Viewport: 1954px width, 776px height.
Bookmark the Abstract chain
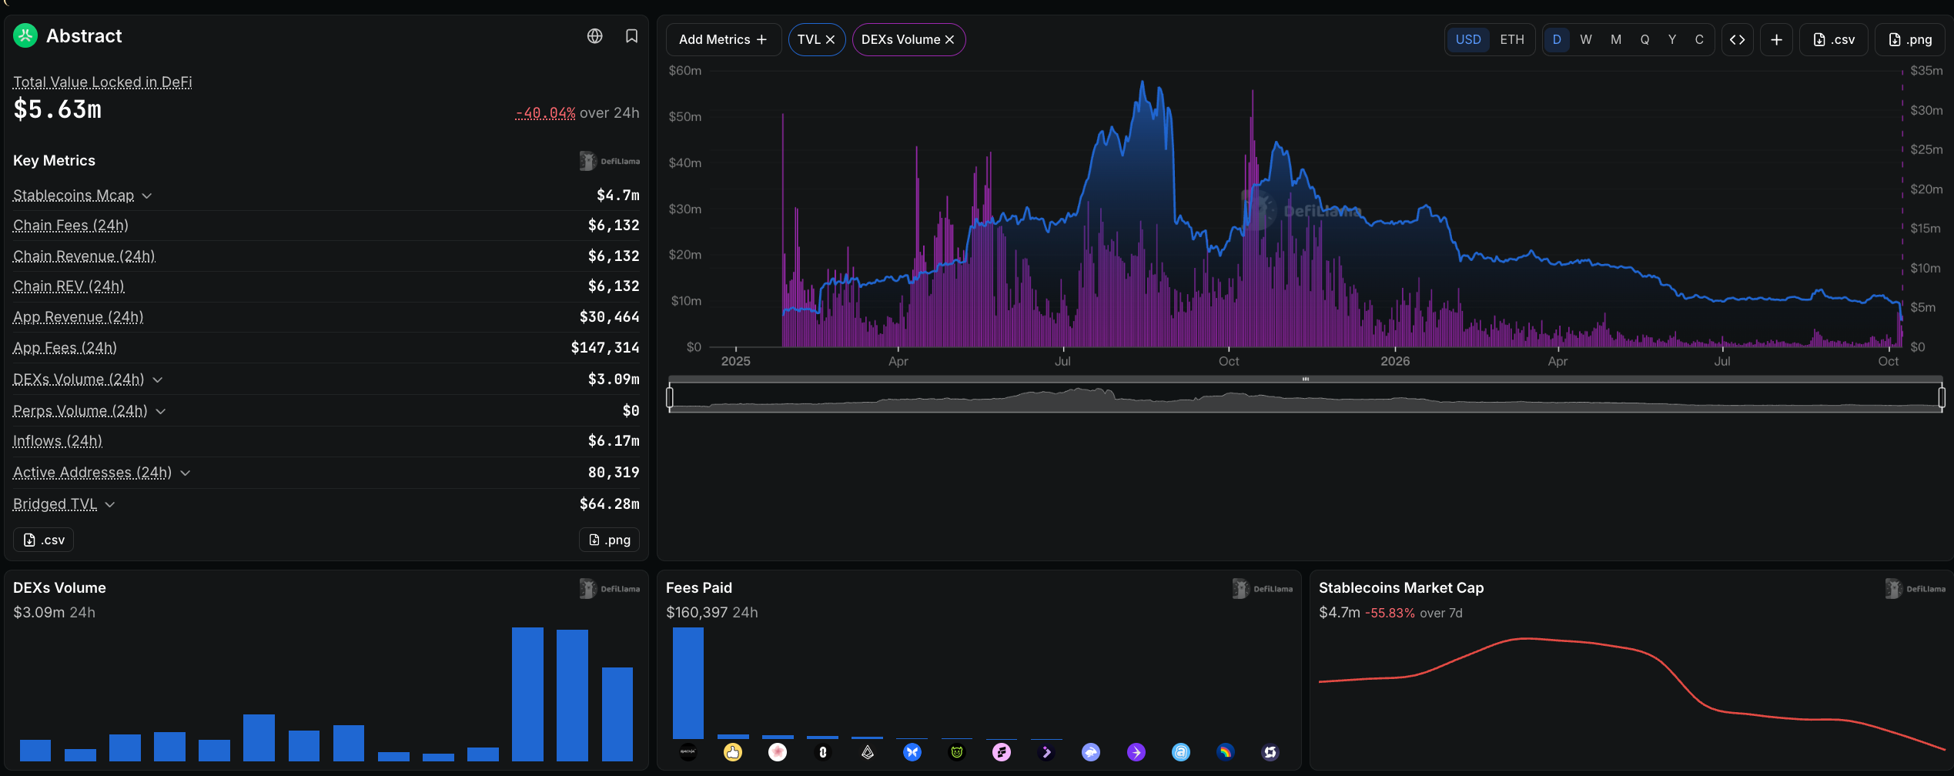pyautogui.click(x=631, y=36)
